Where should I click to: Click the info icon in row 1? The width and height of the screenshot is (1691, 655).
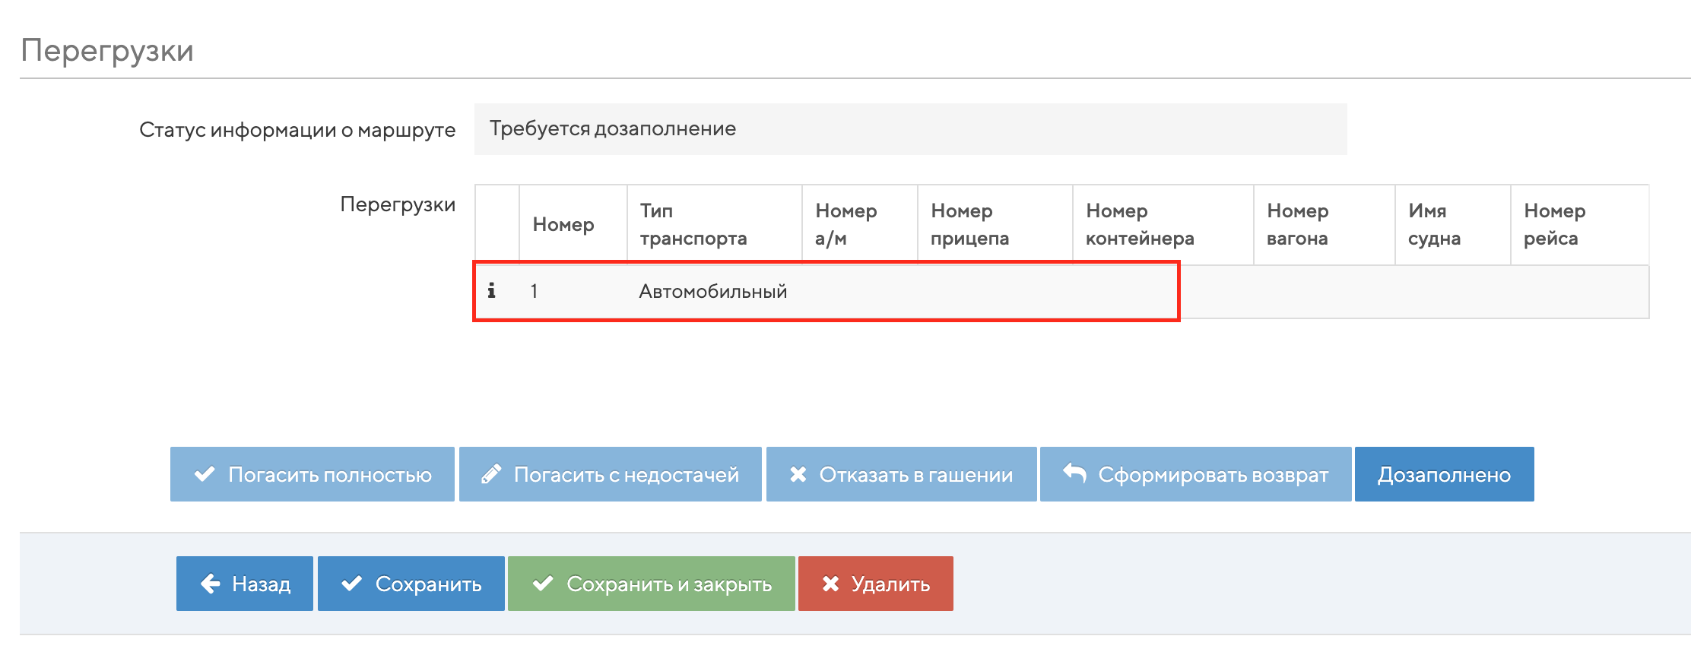(492, 290)
